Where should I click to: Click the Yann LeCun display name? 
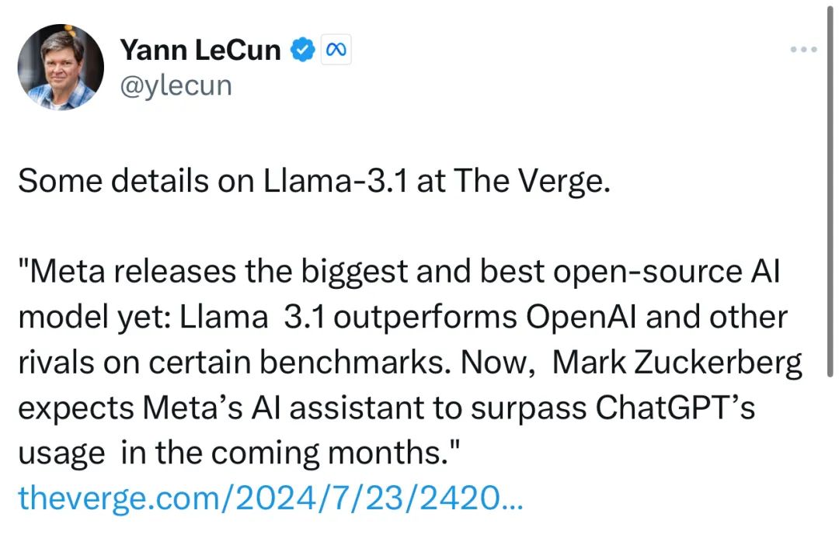pyautogui.click(x=200, y=50)
